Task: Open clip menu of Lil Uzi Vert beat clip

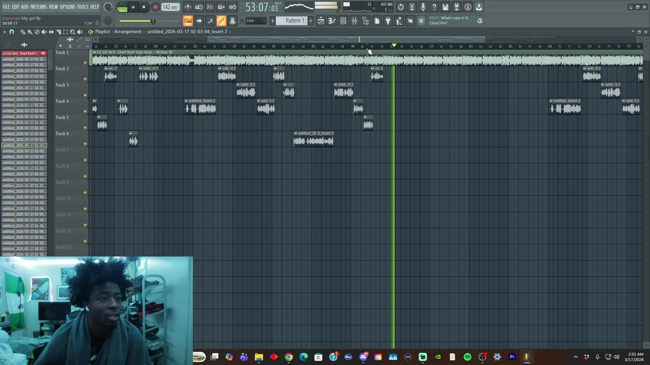Action: pos(94,52)
